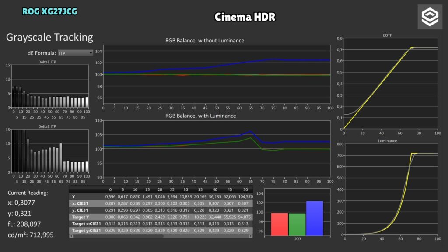Viewport: 448px width, 252px height.
Task: Select the green bar in RGB bar chart
Action: click(297, 224)
